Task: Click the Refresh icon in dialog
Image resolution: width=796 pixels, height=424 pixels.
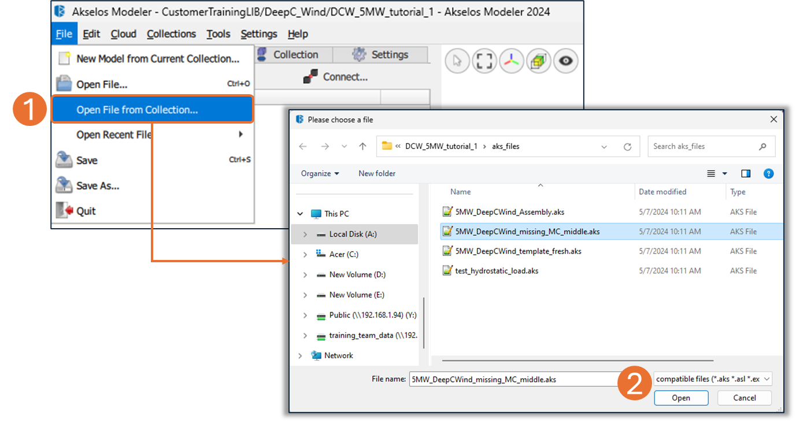Action: pos(627,147)
